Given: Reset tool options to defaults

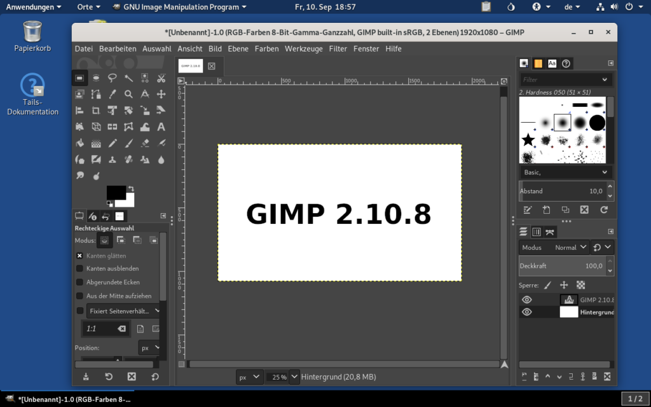Looking at the screenshot, I should [x=155, y=376].
